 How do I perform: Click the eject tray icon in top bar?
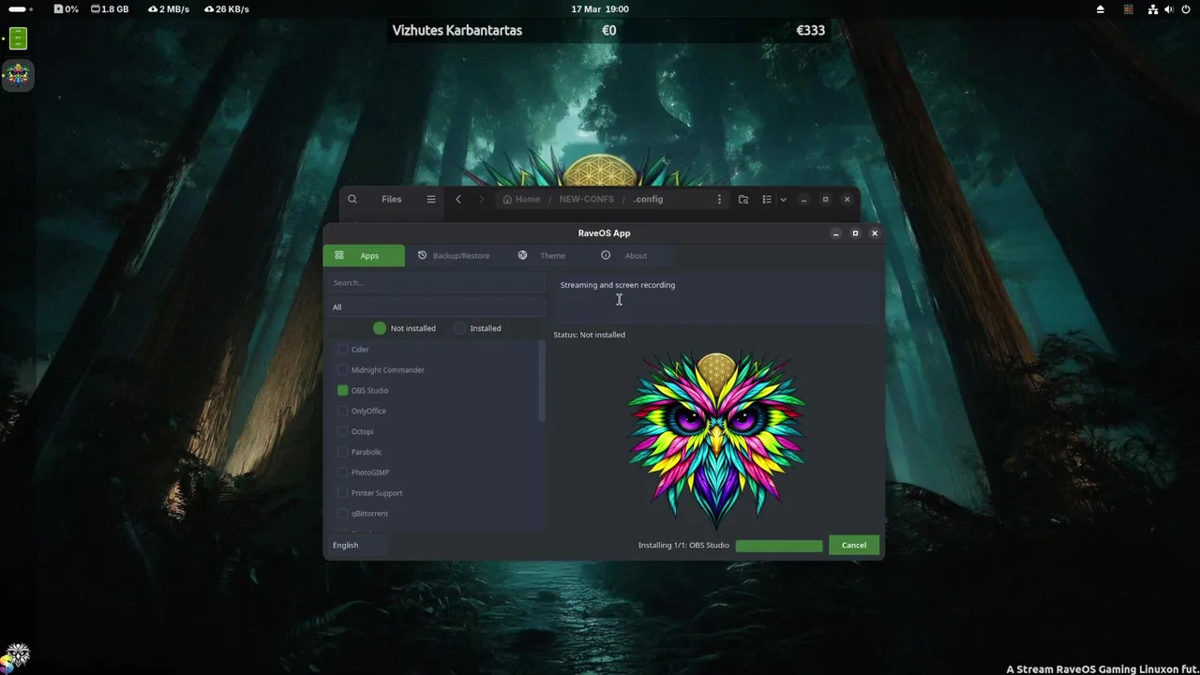point(1101,9)
